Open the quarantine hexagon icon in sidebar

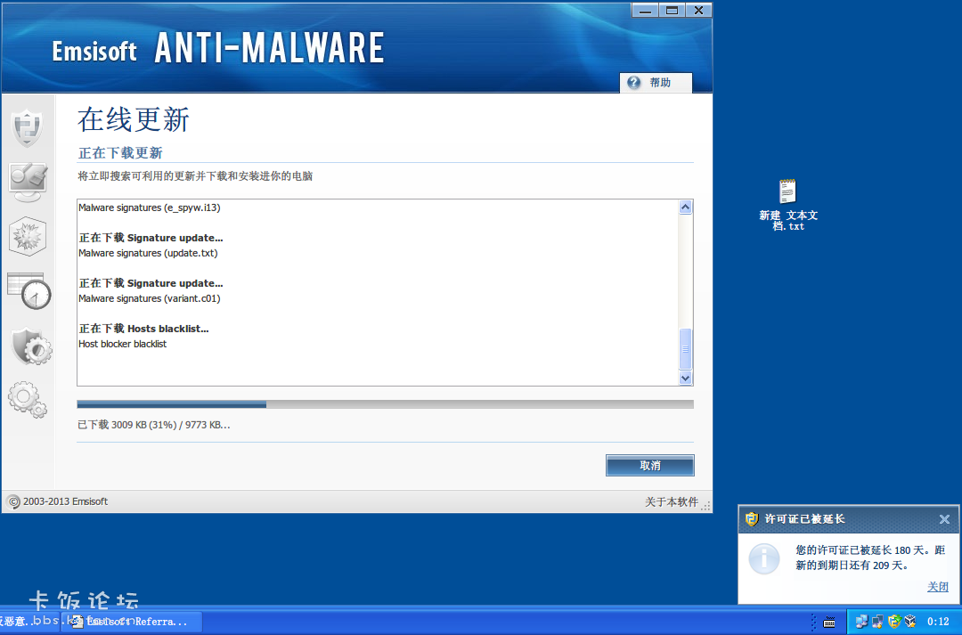click(28, 236)
